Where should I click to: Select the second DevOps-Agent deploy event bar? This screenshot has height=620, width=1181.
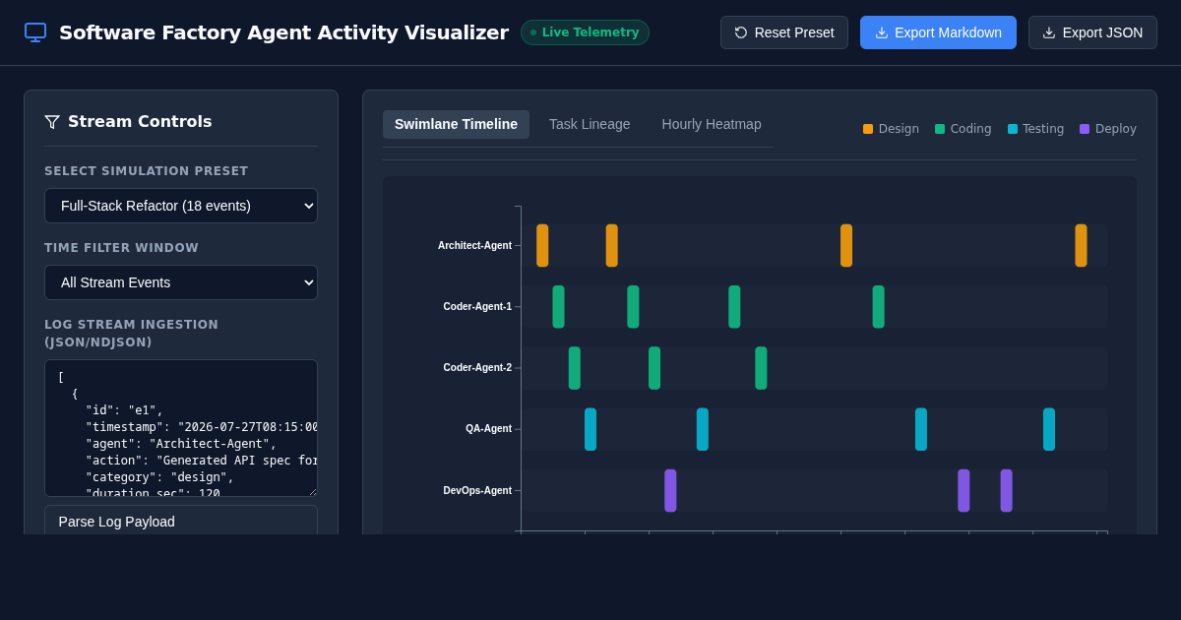tap(963, 490)
